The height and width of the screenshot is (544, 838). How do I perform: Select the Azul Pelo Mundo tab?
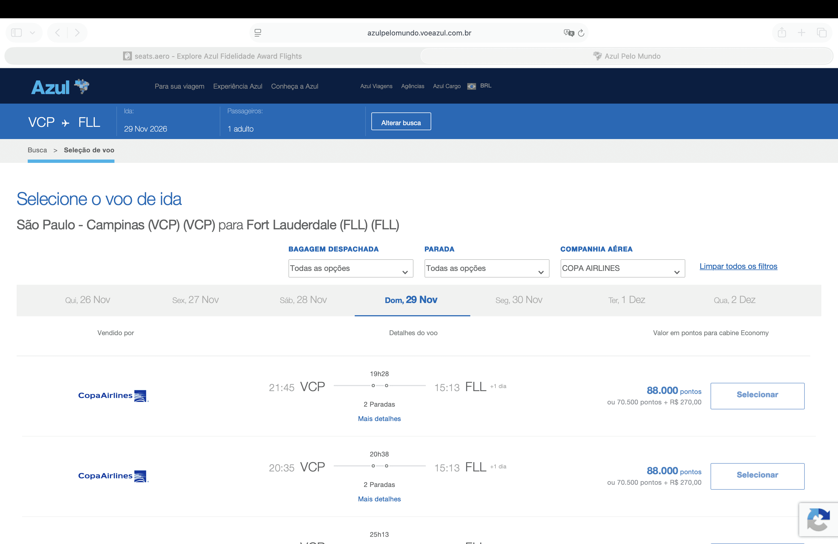pos(627,56)
